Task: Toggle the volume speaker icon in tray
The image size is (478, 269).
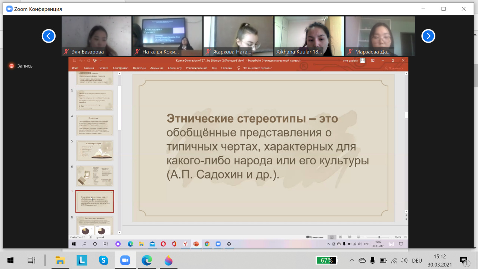Action: [x=404, y=260]
